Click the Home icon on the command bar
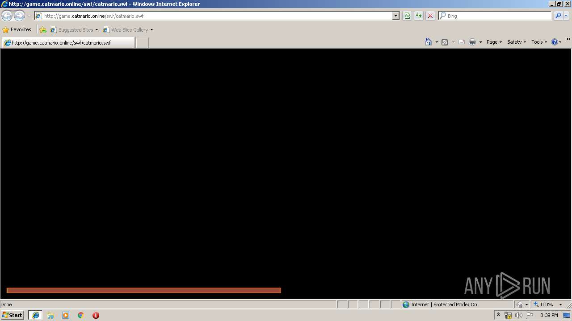The width and height of the screenshot is (572, 321). (429, 42)
